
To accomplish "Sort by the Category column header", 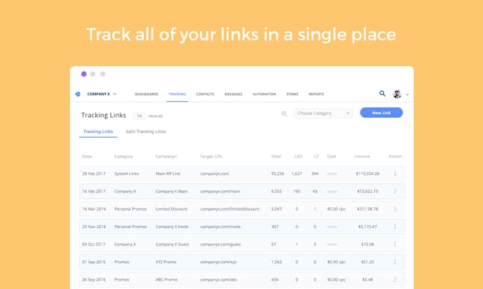I will 123,157.
